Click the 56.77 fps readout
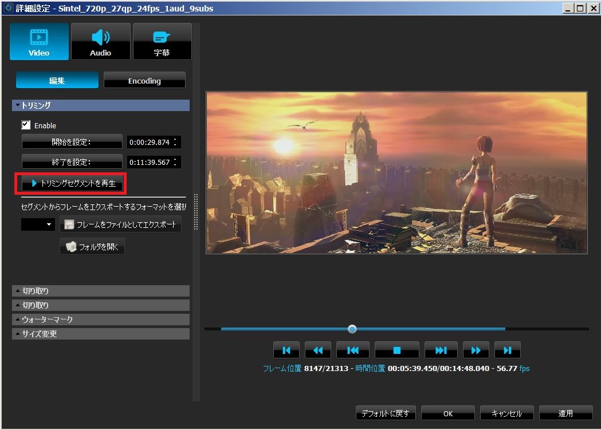 (x=513, y=368)
